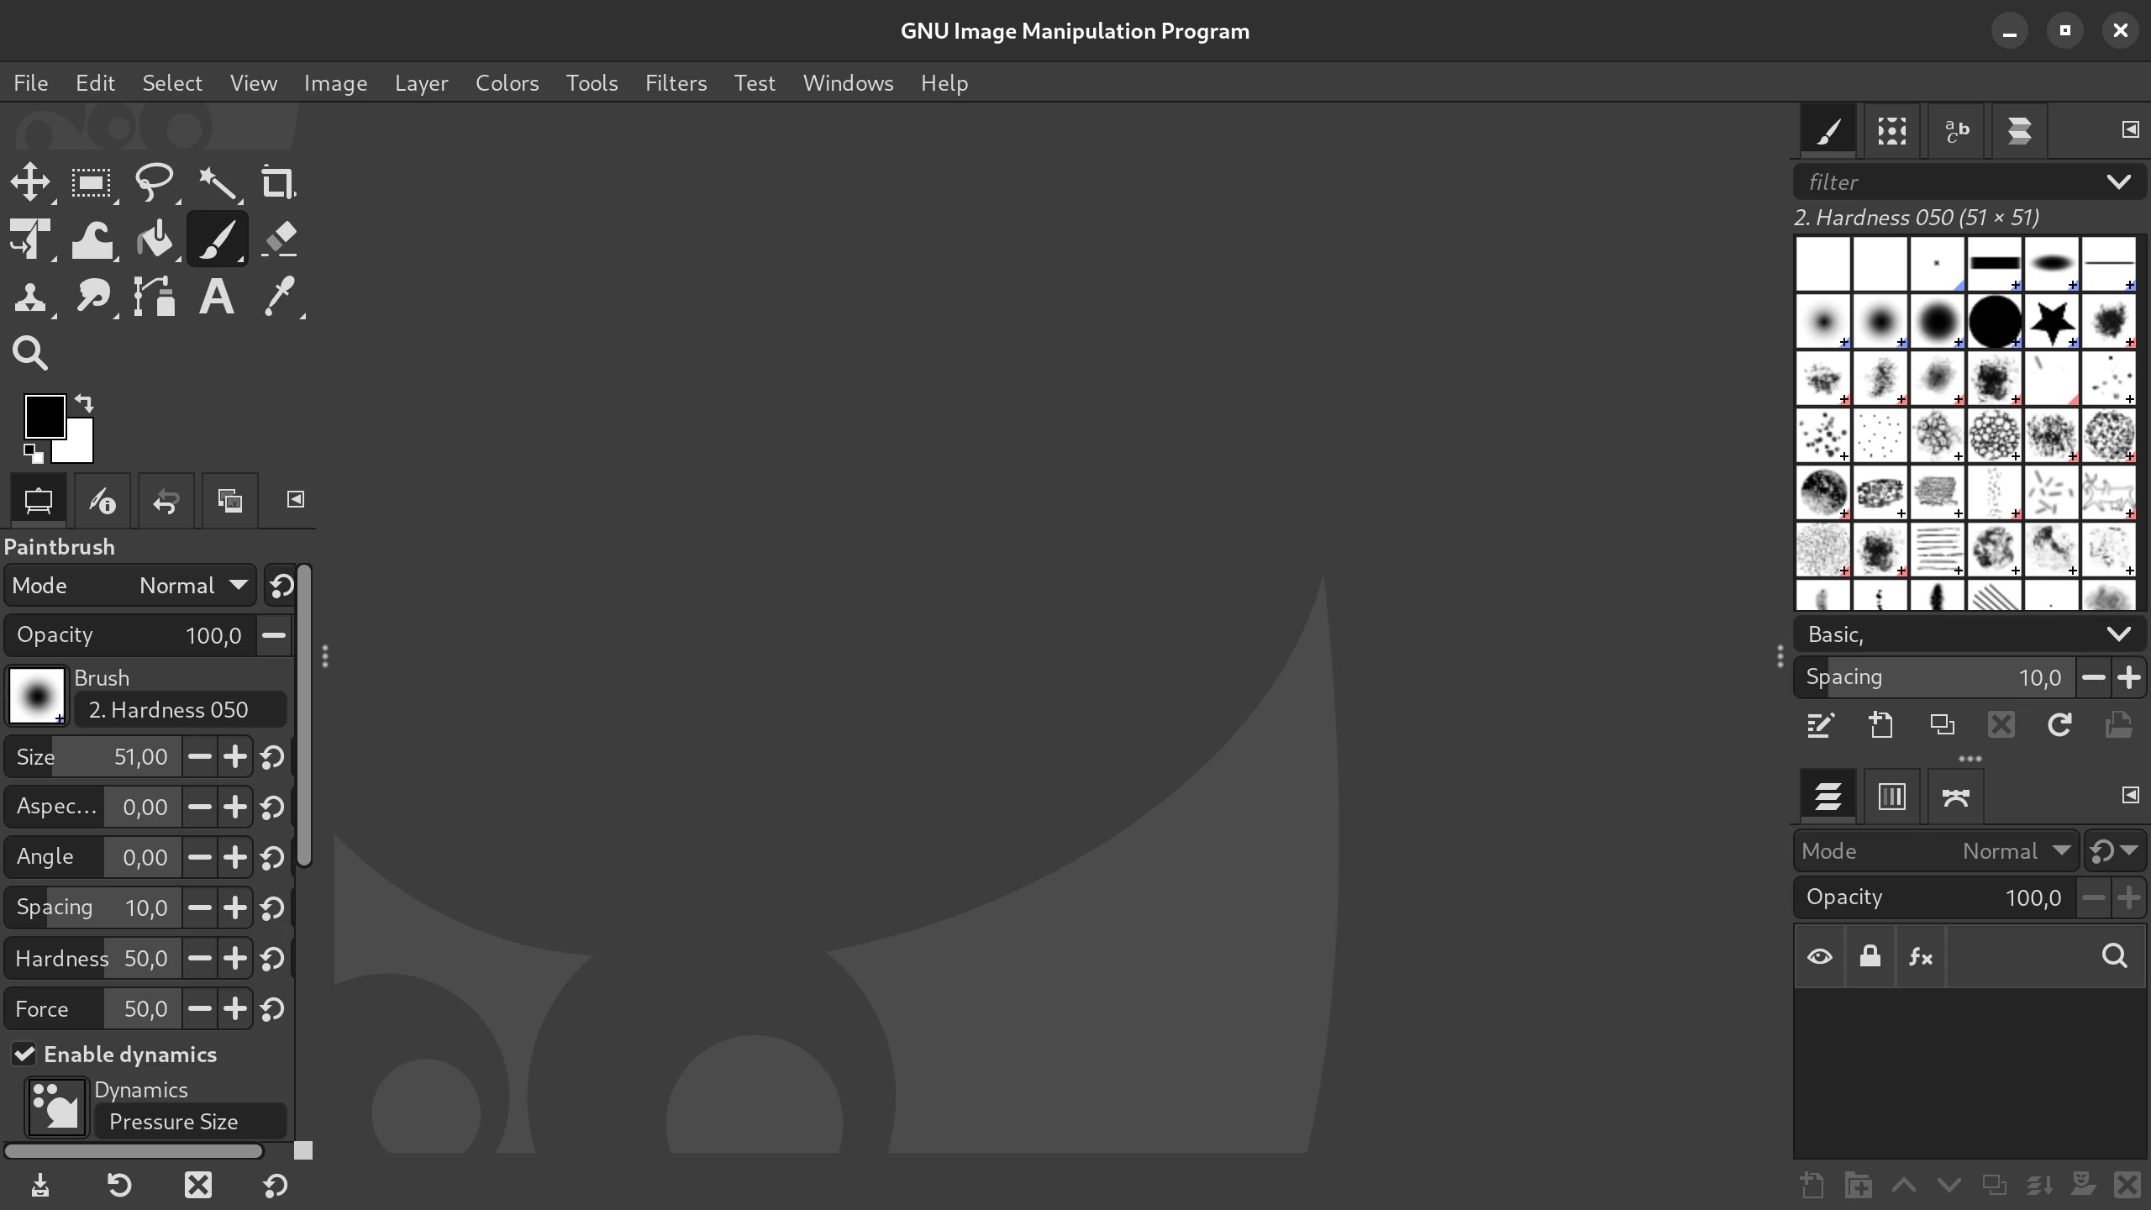Open the layers dock tab menu arrow
The image size is (2151, 1210).
pyautogui.click(x=2130, y=795)
